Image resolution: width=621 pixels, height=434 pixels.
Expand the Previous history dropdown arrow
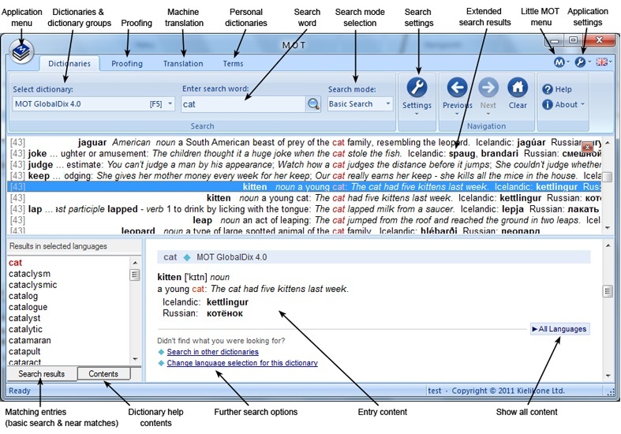pyautogui.click(x=457, y=114)
